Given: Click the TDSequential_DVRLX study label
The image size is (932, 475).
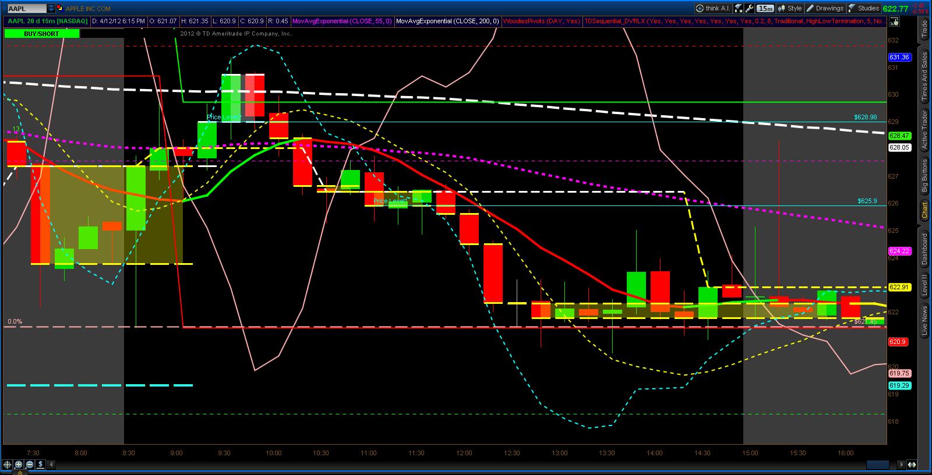Looking at the screenshot, I should [735, 22].
